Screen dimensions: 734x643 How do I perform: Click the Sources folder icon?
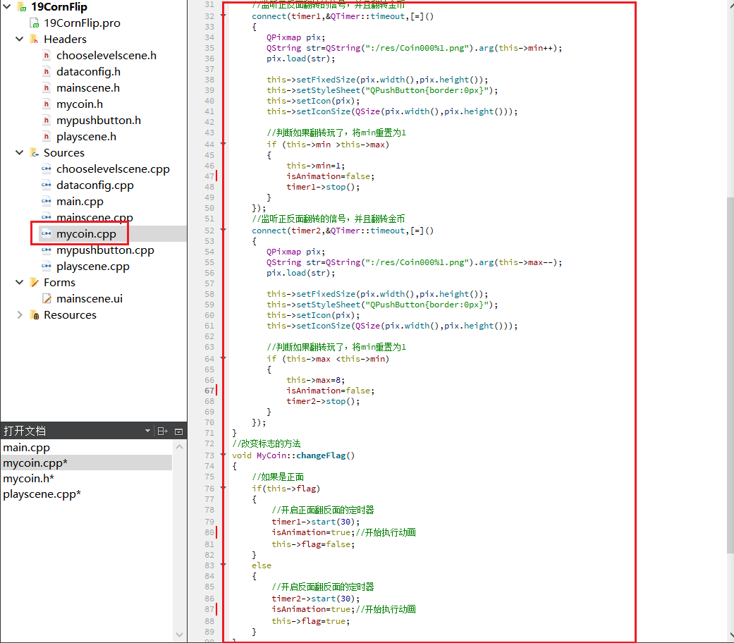pyautogui.click(x=34, y=152)
